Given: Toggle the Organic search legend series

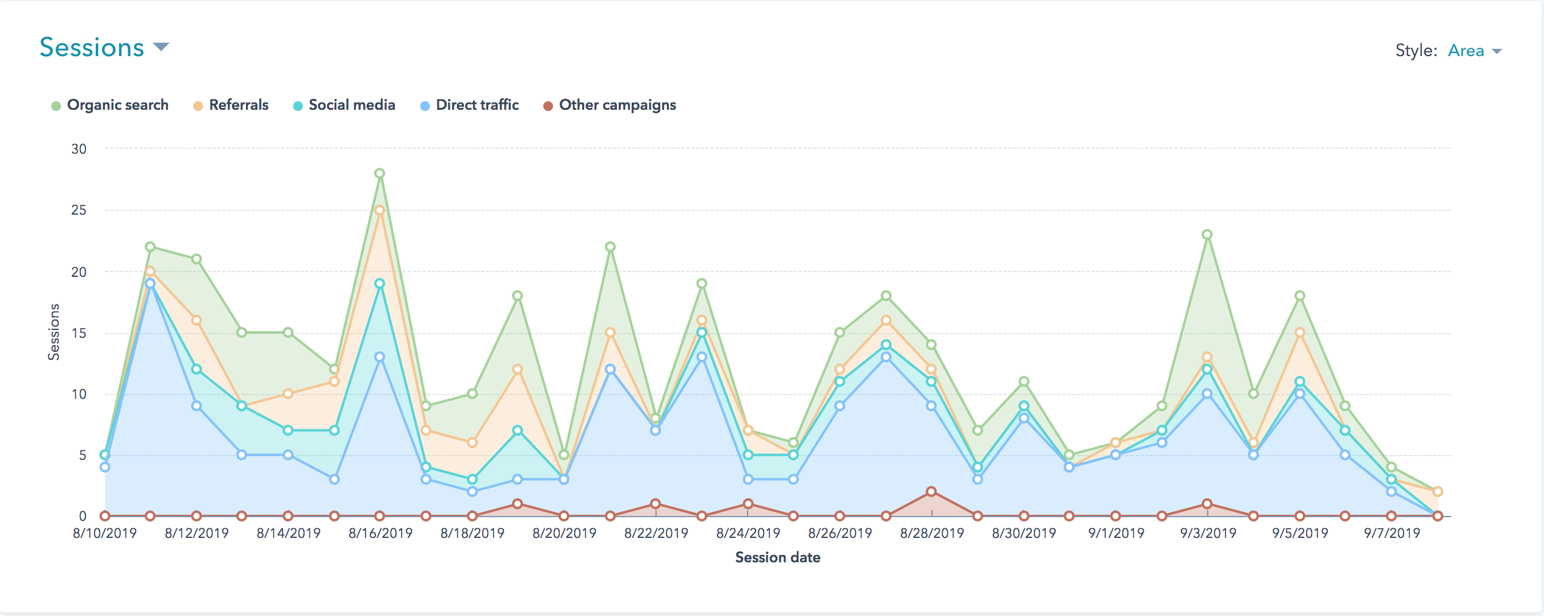Looking at the screenshot, I should coord(110,105).
